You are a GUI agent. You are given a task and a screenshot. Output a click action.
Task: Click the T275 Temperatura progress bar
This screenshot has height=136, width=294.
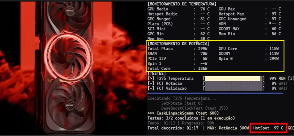(x=234, y=79)
